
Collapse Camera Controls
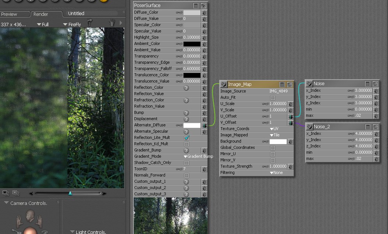pyautogui.click(x=6, y=202)
